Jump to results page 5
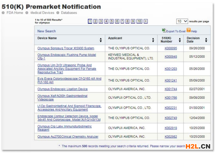Screen dimensions: 215x154 pos(112,21)
